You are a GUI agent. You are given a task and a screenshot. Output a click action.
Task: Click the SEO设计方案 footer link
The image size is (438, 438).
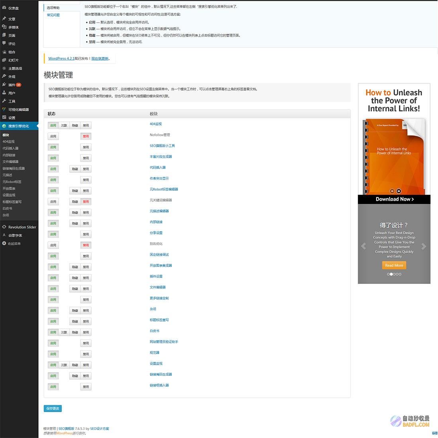pyautogui.click(x=100, y=428)
